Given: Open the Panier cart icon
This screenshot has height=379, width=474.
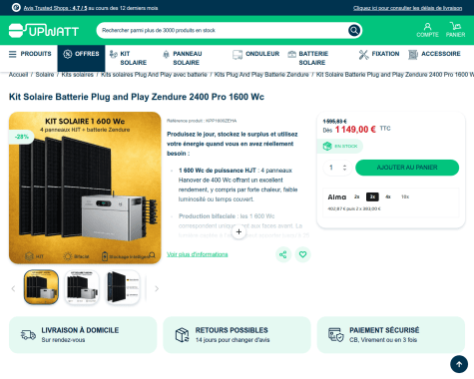Looking at the screenshot, I should point(455,30).
